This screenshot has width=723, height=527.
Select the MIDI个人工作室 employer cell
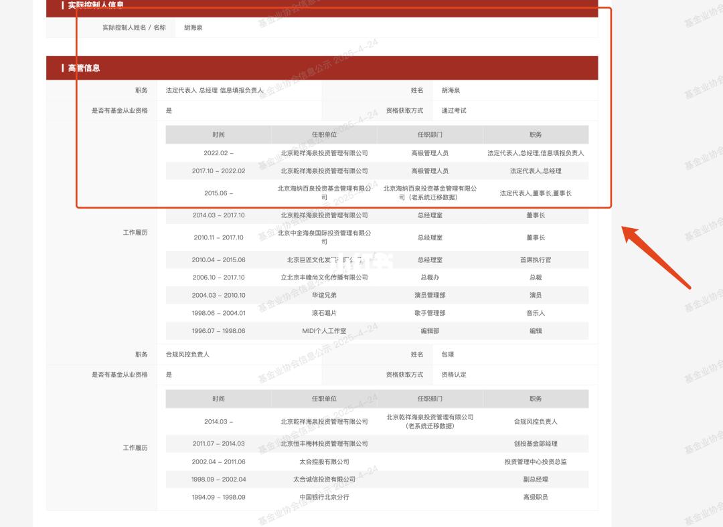pos(324,331)
